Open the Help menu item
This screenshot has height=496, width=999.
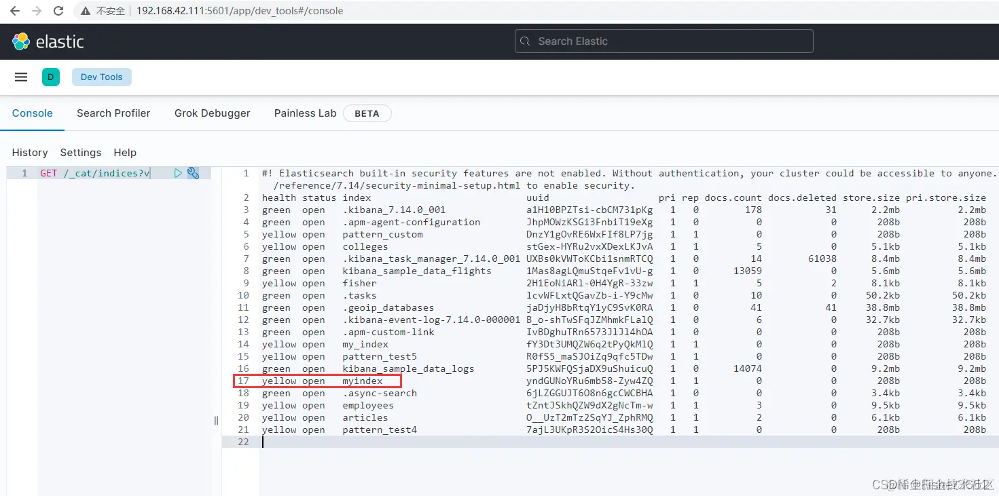tap(125, 153)
